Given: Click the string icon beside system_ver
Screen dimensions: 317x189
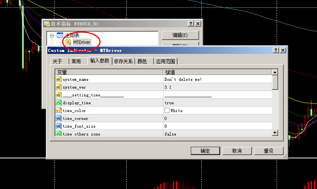Looking at the screenshot, I should pyautogui.click(x=58, y=87).
